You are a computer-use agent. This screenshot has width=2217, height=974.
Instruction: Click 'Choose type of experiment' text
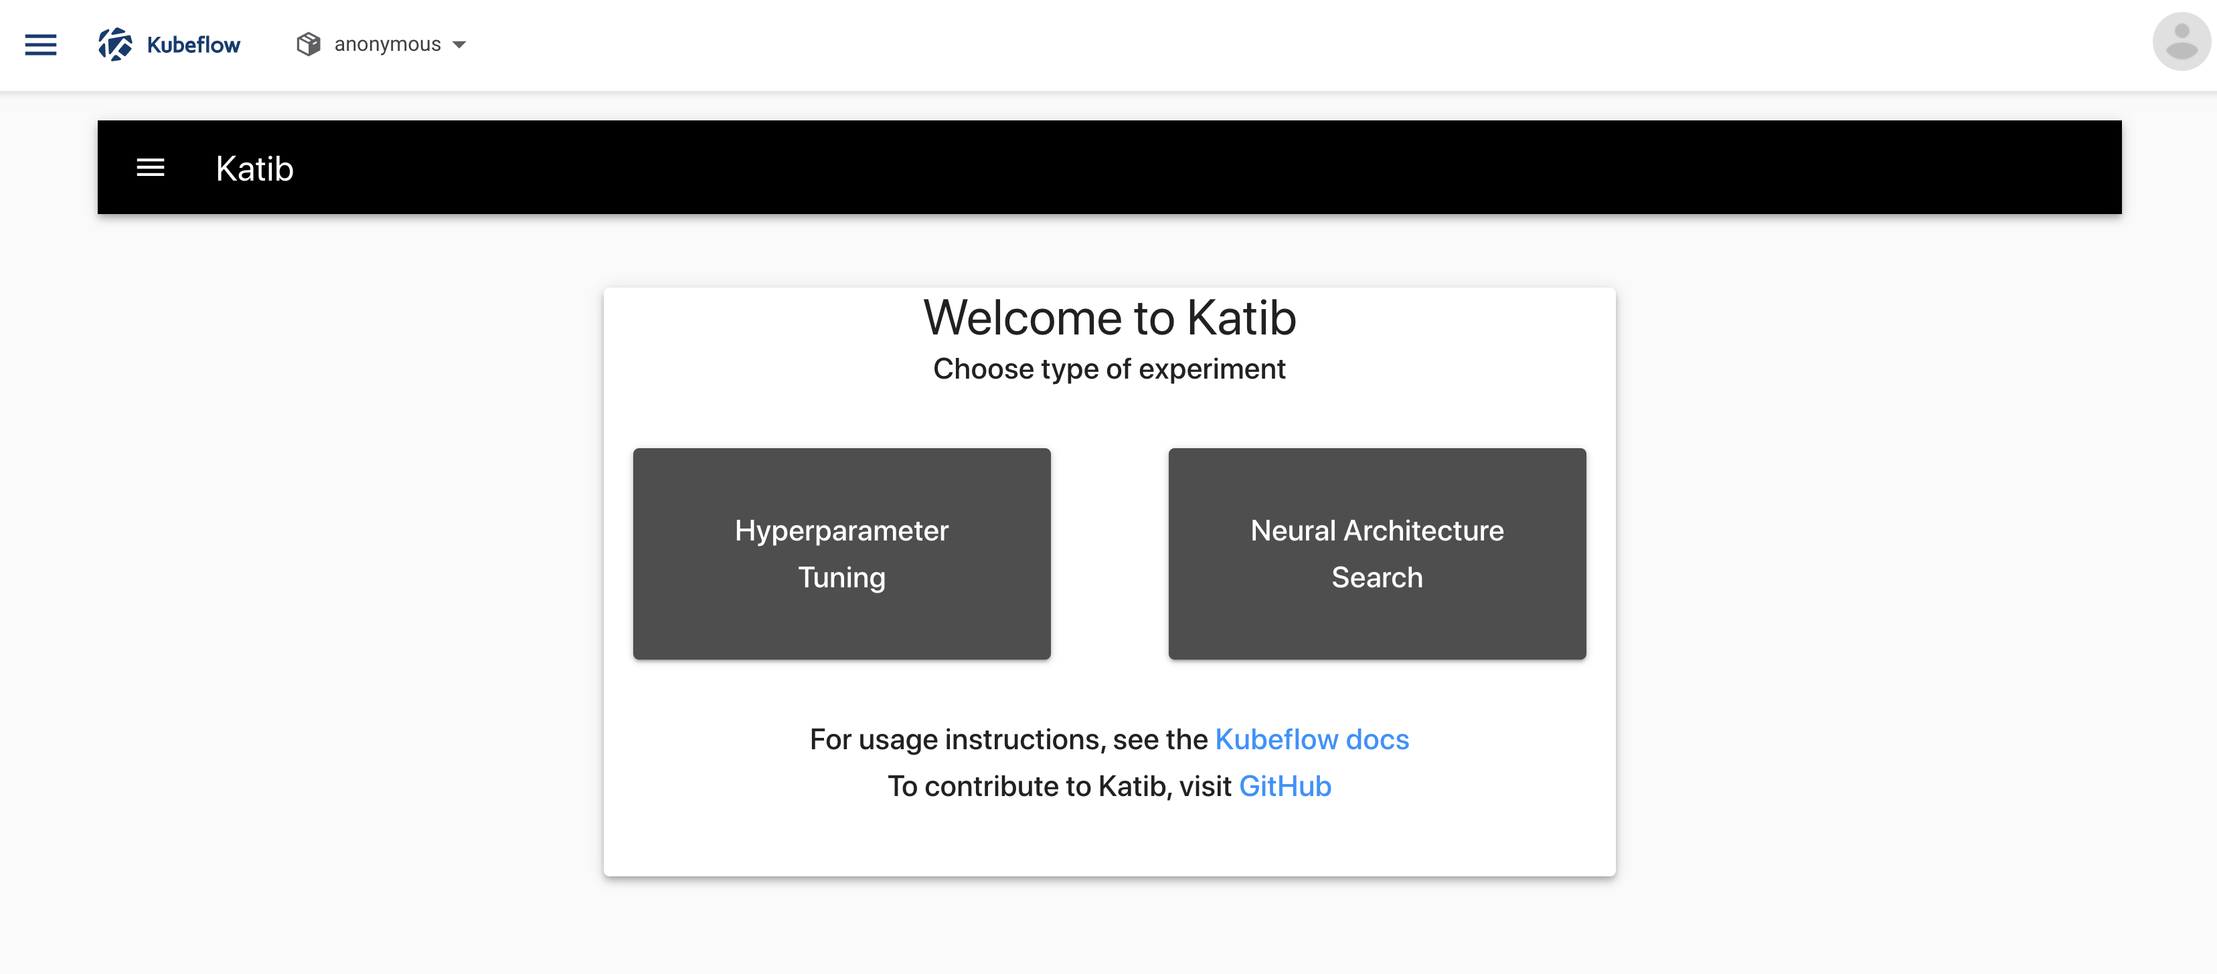coord(1109,369)
